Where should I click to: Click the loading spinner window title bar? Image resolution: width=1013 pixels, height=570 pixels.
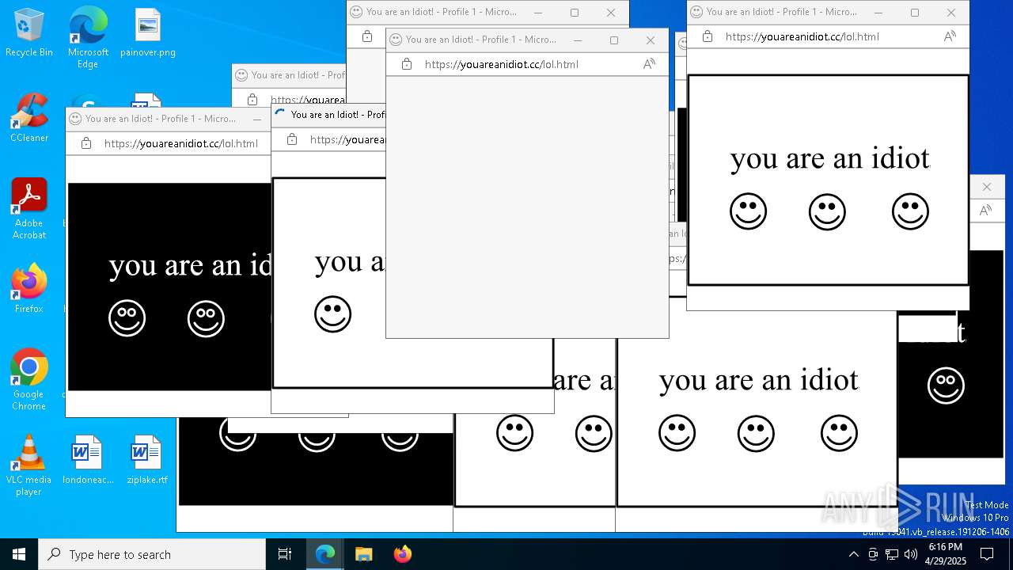click(328, 115)
